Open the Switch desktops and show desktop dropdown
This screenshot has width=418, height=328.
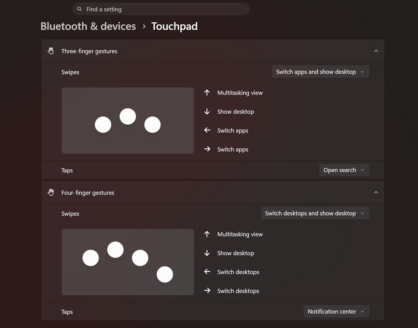315,213
